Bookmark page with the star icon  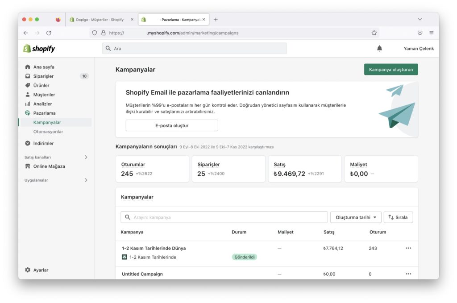[374, 33]
